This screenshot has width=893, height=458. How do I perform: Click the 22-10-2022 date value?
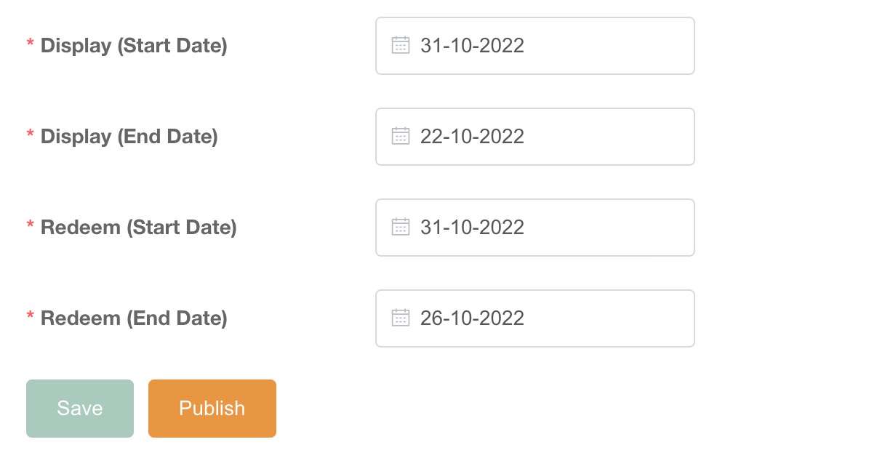pos(472,137)
